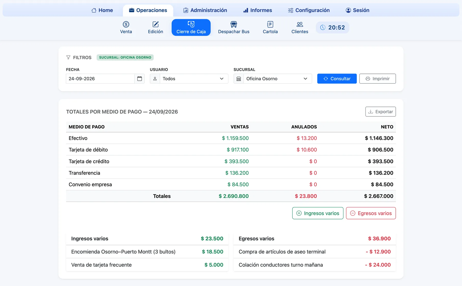The width and height of the screenshot is (462, 286).
Task: Click the calendar icon in Fecha field
Action: (x=139, y=79)
